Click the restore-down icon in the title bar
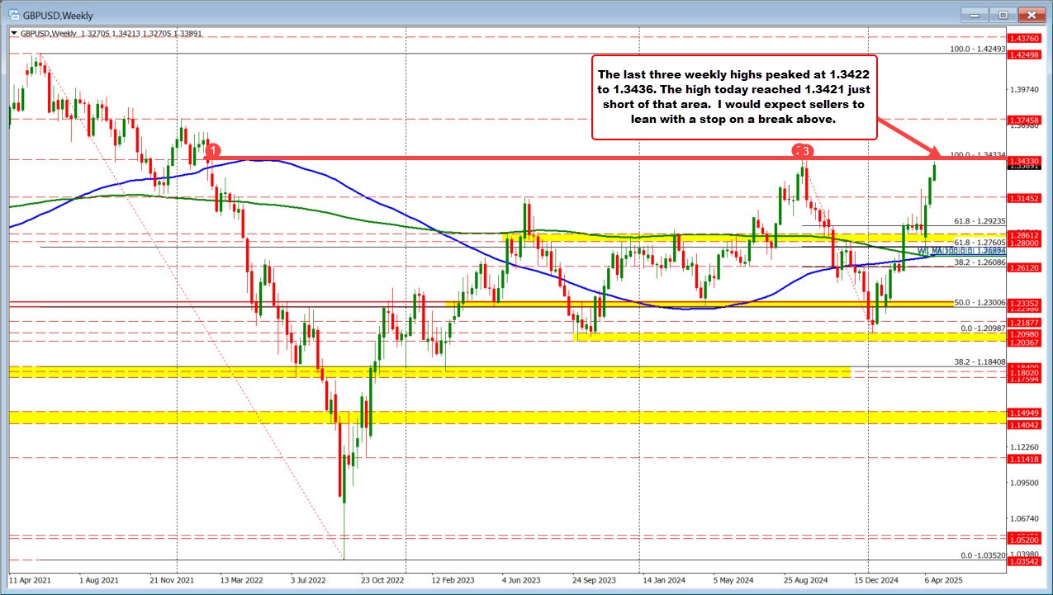The image size is (1053, 595). coord(1001,15)
